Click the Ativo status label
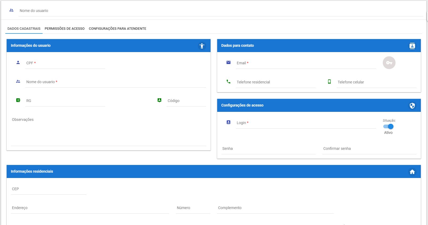Screen dimensions: 428x225 click(x=388, y=133)
